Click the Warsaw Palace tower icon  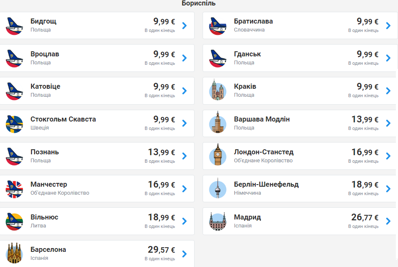pos(218,123)
